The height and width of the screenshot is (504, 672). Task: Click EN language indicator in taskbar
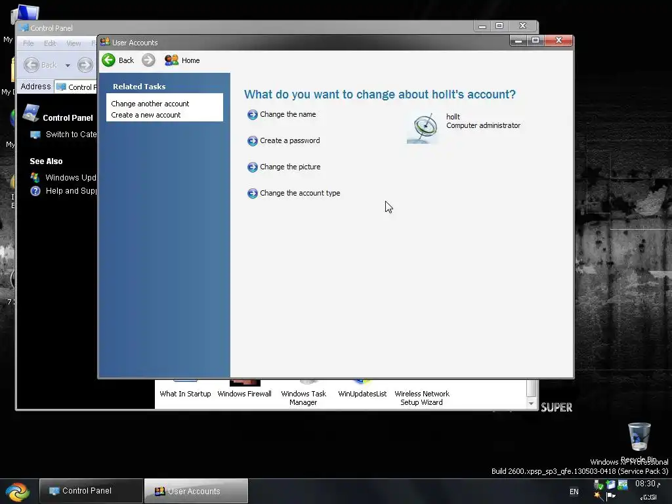574,492
